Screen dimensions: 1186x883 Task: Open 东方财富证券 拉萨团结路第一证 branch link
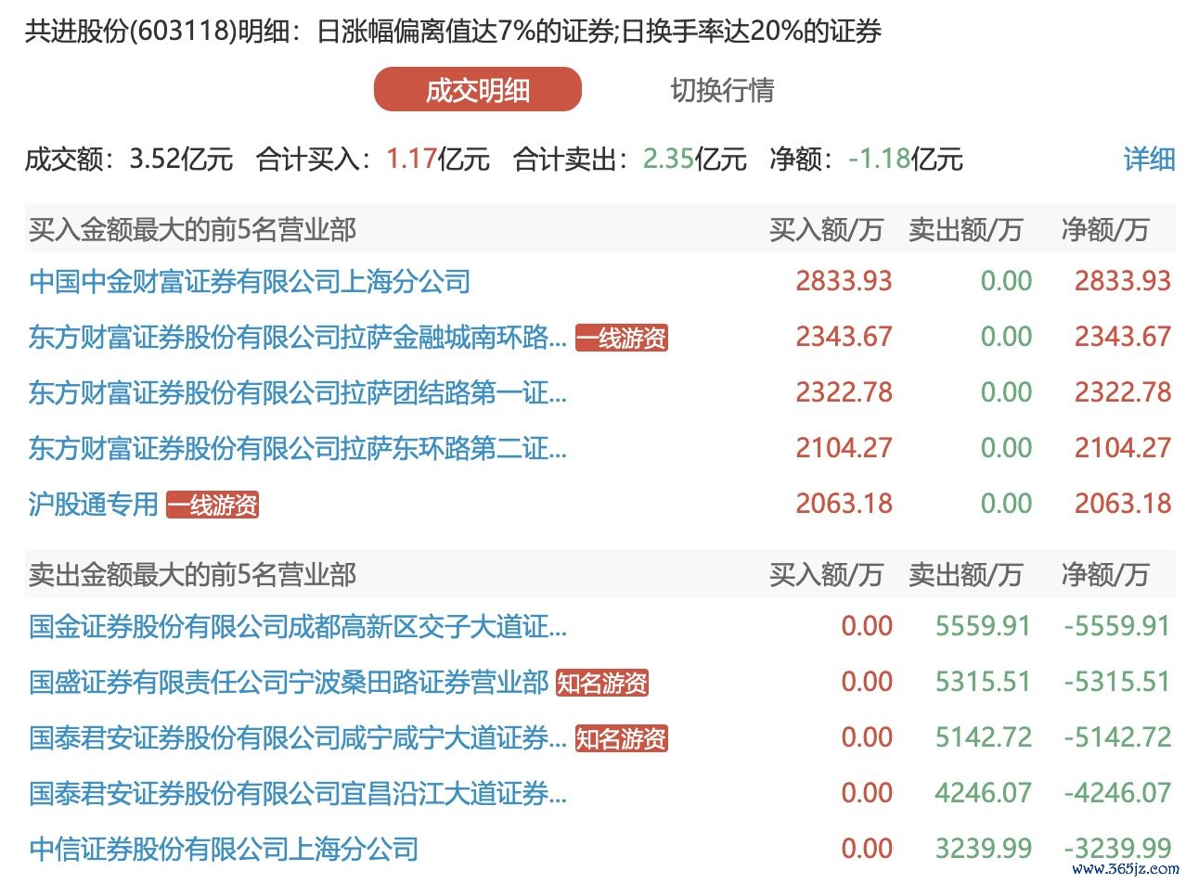coord(298,392)
